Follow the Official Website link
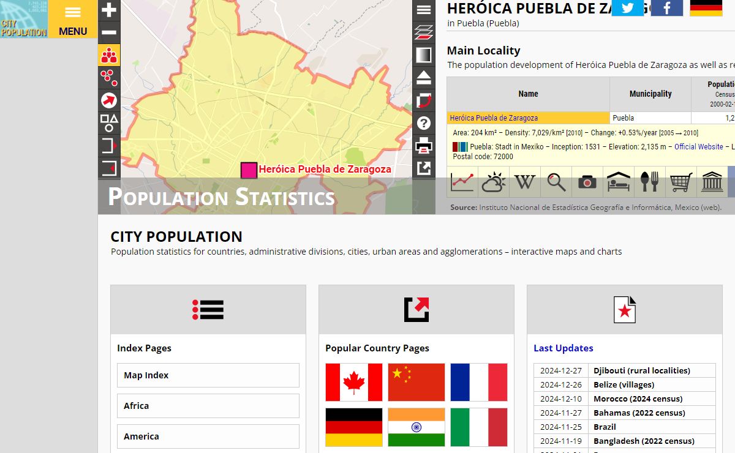Screen dimensions: 735x453 tap(698, 147)
